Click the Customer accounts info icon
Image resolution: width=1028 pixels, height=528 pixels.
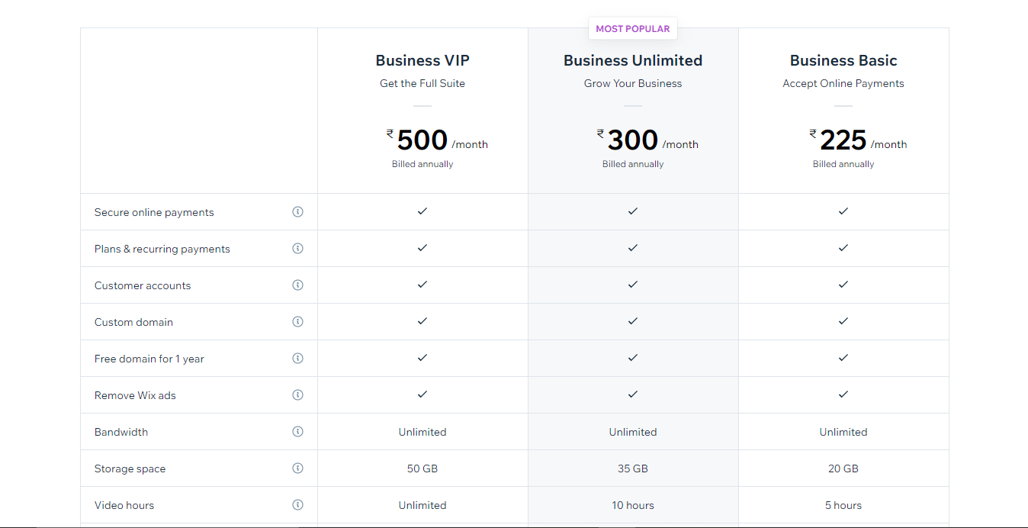click(x=297, y=285)
